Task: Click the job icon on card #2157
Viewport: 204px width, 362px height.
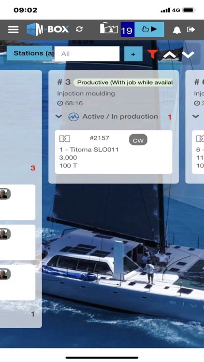Action: pyautogui.click(x=65, y=139)
